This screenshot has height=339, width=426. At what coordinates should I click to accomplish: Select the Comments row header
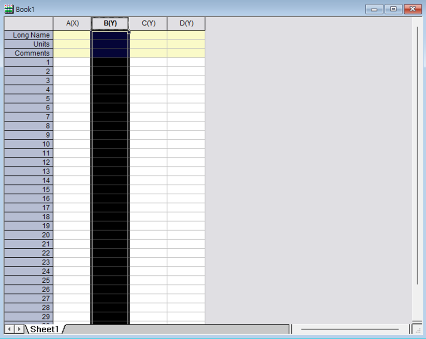click(28, 53)
